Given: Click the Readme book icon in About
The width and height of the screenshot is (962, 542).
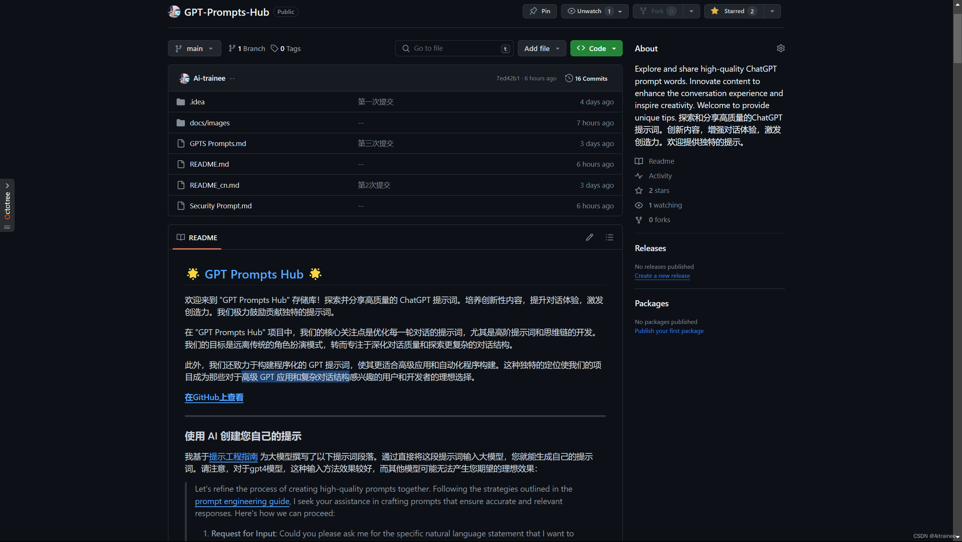Looking at the screenshot, I should coord(639,161).
